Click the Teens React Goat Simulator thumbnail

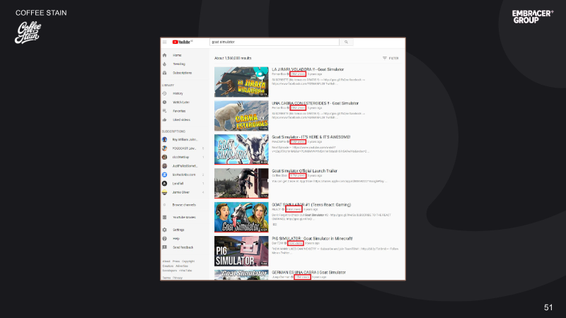tap(241, 218)
